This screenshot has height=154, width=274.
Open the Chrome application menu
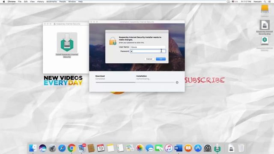coord(12,2)
